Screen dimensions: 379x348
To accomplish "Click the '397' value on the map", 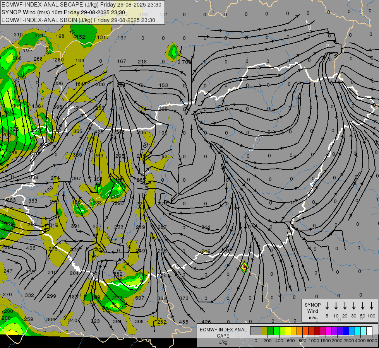I will [76, 179].
